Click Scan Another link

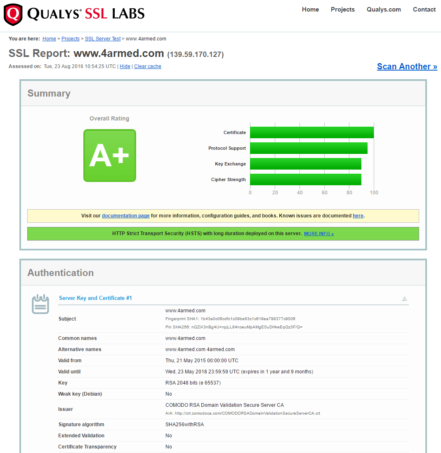[x=407, y=66]
